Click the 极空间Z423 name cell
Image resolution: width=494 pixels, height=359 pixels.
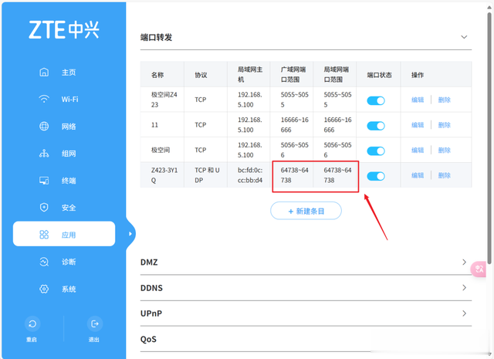[162, 100]
